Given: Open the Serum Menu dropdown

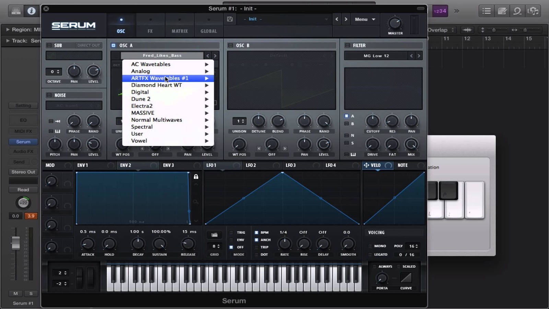Looking at the screenshot, I should [365, 19].
